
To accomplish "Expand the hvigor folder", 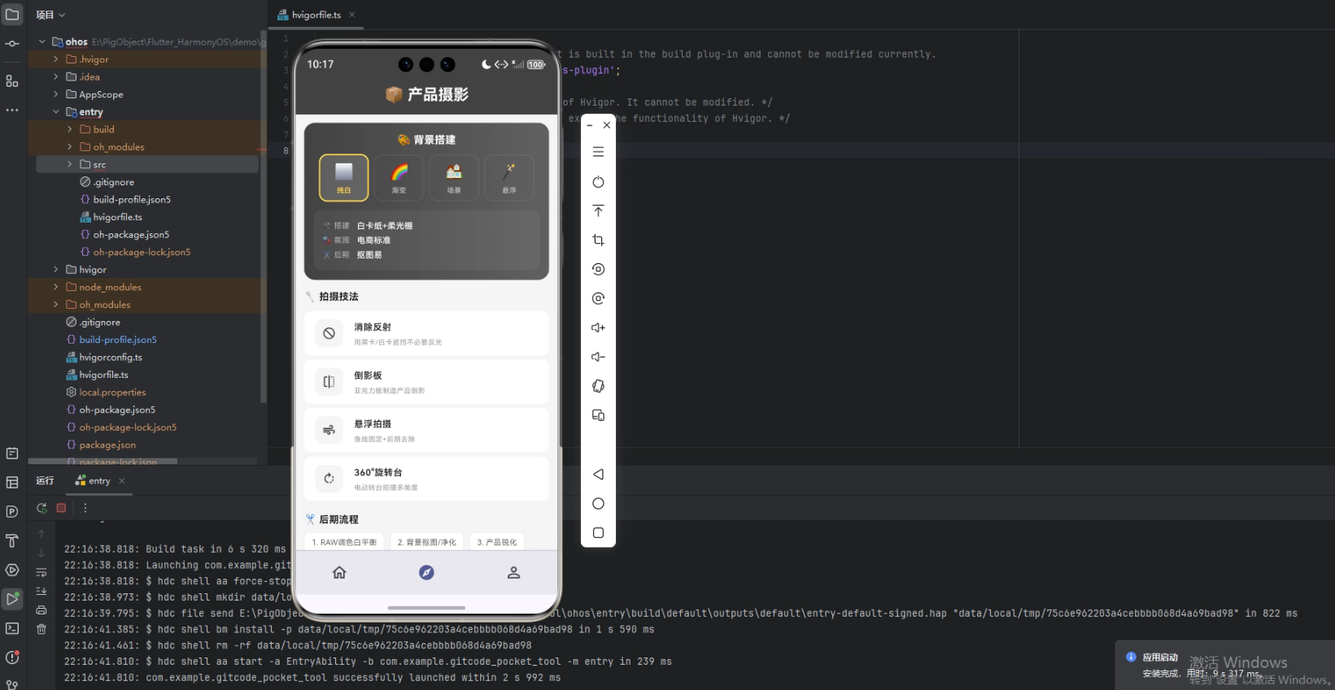I will point(55,270).
